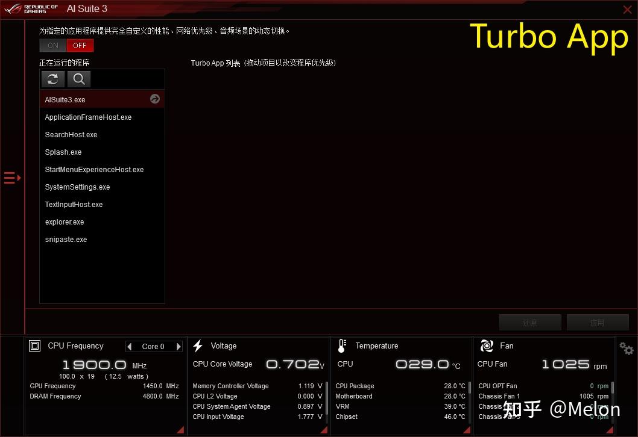
Task: Click the Core 0 selector label
Action: (x=153, y=347)
